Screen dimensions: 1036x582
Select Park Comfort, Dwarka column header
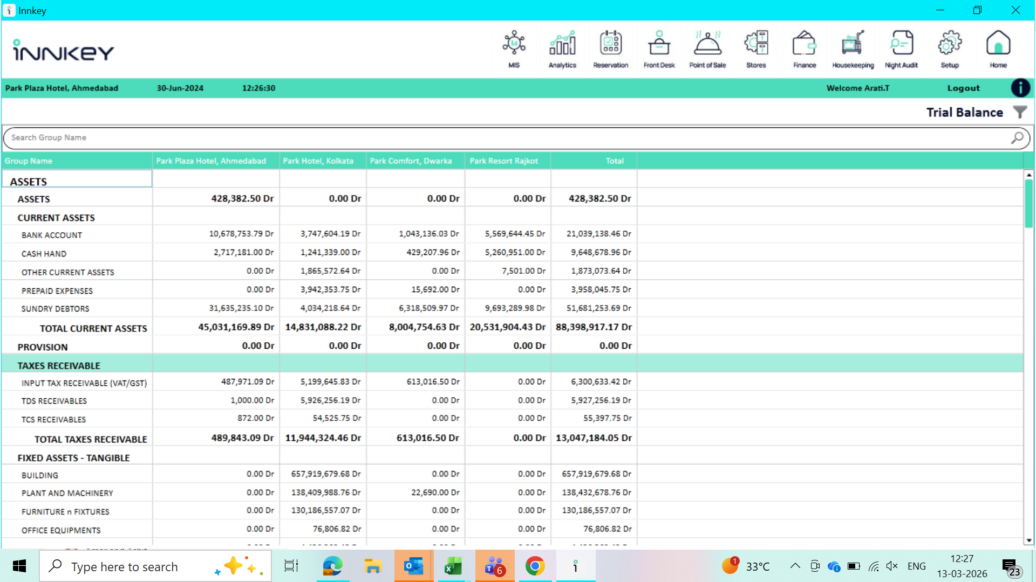click(415, 161)
